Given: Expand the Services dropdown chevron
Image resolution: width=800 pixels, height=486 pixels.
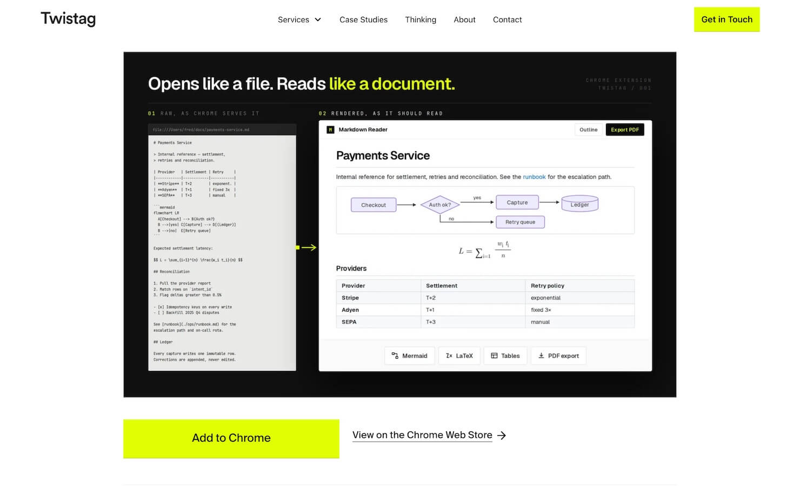Looking at the screenshot, I should point(318,20).
